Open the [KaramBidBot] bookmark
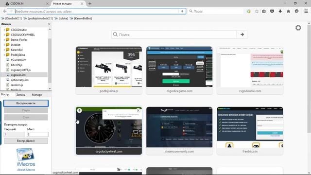Image resolution: width=311 pixels, height=175 pixels. point(81,18)
